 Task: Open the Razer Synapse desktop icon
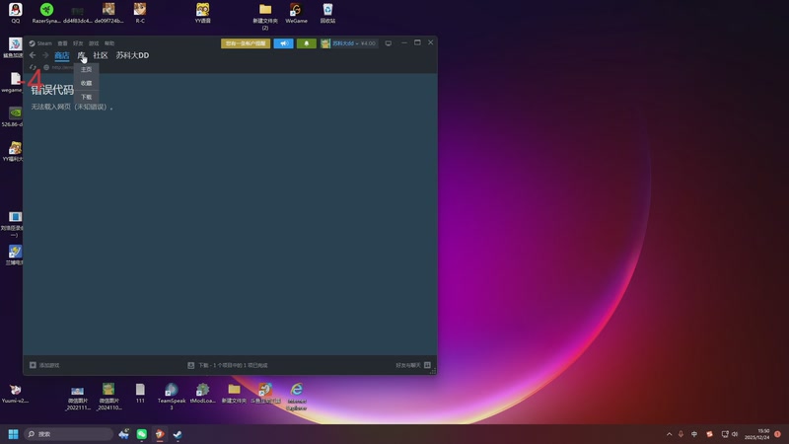pyautogui.click(x=46, y=13)
